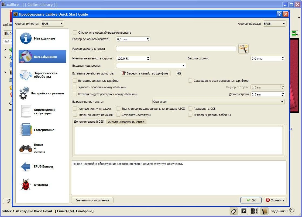Open Эвристическая обработка section

point(42,75)
